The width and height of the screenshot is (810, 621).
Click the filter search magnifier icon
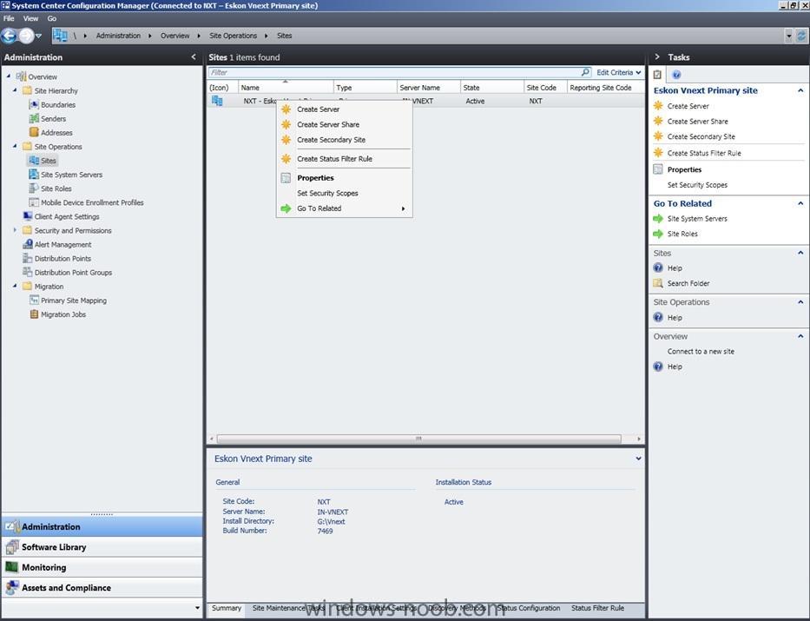coord(585,72)
